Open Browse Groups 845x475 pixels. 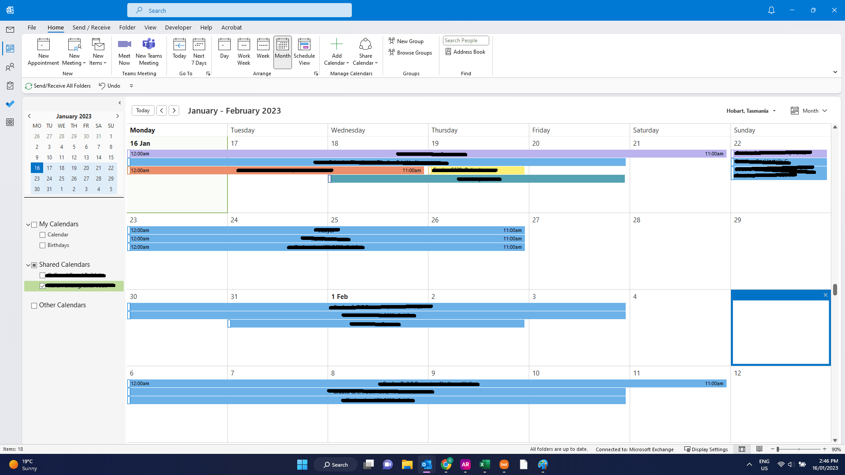[410, 52]
